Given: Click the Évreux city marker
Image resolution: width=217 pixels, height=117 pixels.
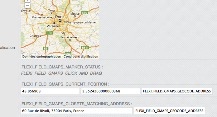Looking at the screenshot, I should [x=26, y=13].
